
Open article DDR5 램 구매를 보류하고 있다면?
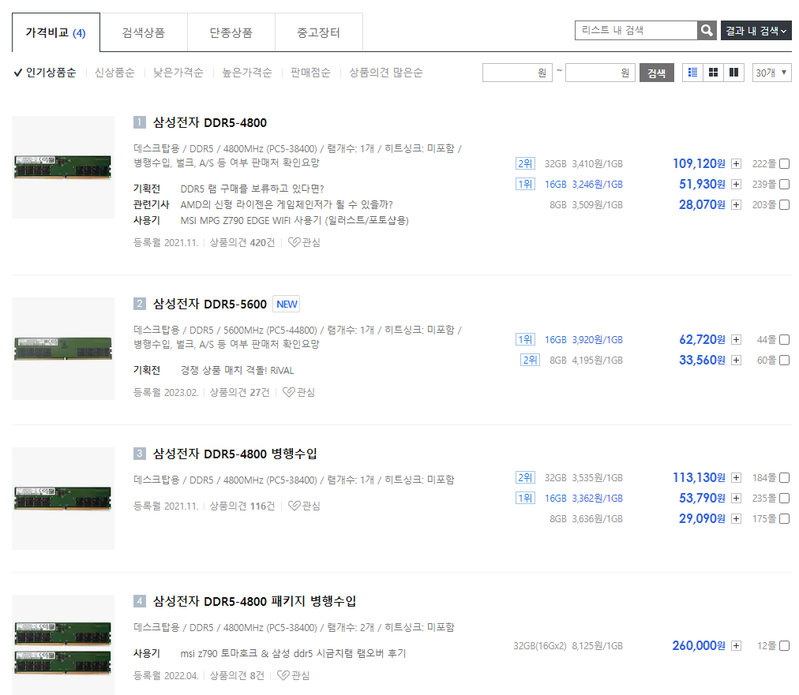tap(252, 189)
